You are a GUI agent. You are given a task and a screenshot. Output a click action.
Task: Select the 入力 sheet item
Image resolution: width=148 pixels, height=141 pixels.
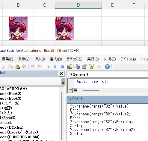click(6, 113)
